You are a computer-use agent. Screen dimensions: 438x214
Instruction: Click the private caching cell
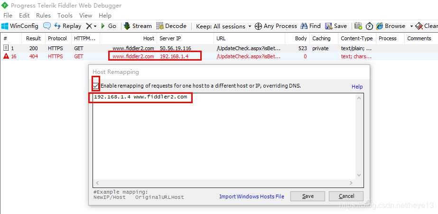(x=320, y=48)
